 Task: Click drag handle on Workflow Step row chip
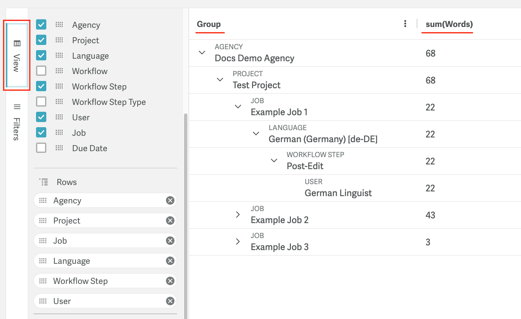pos(43,281)
